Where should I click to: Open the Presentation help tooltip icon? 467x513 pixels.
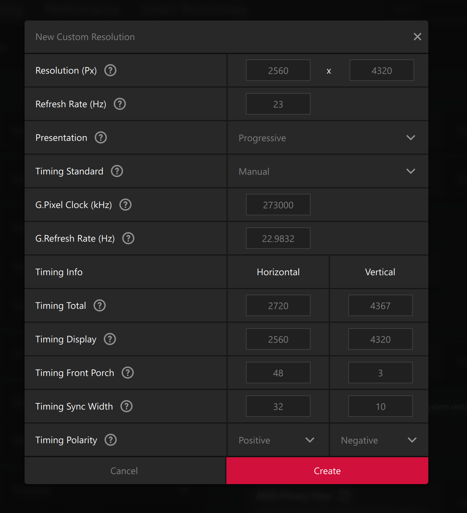coord(101,138)
